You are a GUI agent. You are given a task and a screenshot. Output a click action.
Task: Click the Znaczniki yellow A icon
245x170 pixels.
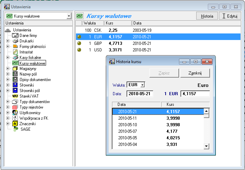(x=15, y=124)
